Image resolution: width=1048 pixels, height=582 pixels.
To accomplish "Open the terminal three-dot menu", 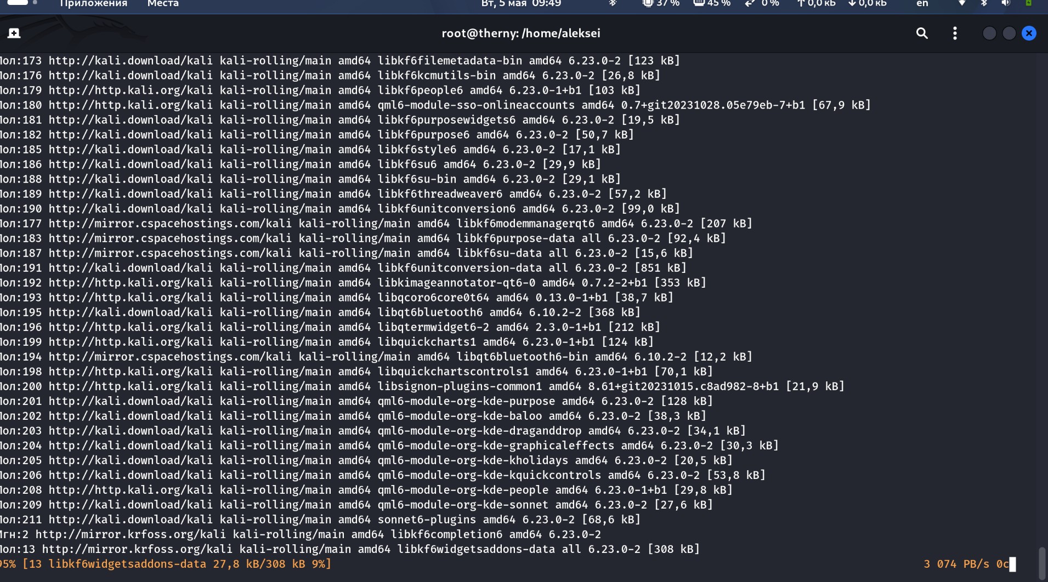I will (955, 33).
